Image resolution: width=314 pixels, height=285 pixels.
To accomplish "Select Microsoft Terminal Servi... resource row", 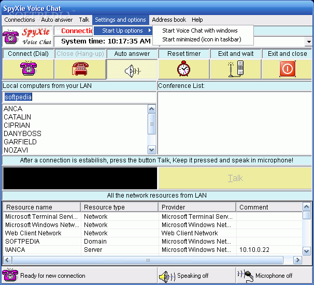I will (x=153, y=217).
